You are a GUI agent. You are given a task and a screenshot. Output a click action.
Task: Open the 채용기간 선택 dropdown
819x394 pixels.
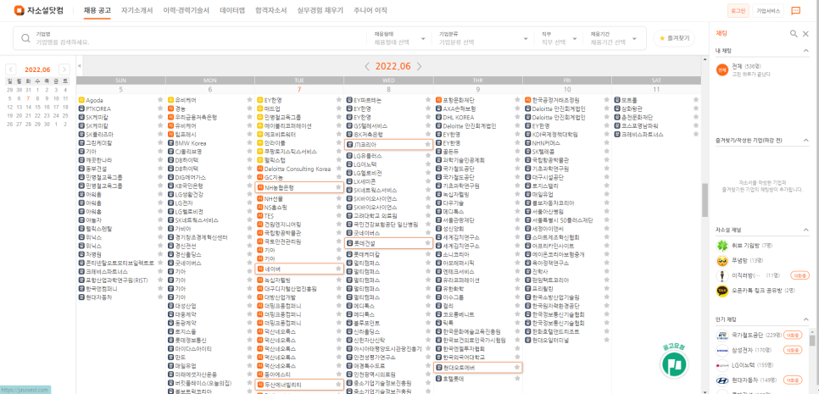coord(613,39)
